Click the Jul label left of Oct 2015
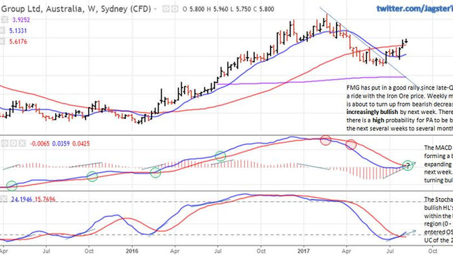This screenshot has height=255, width=453. click(x=46, y=251)
